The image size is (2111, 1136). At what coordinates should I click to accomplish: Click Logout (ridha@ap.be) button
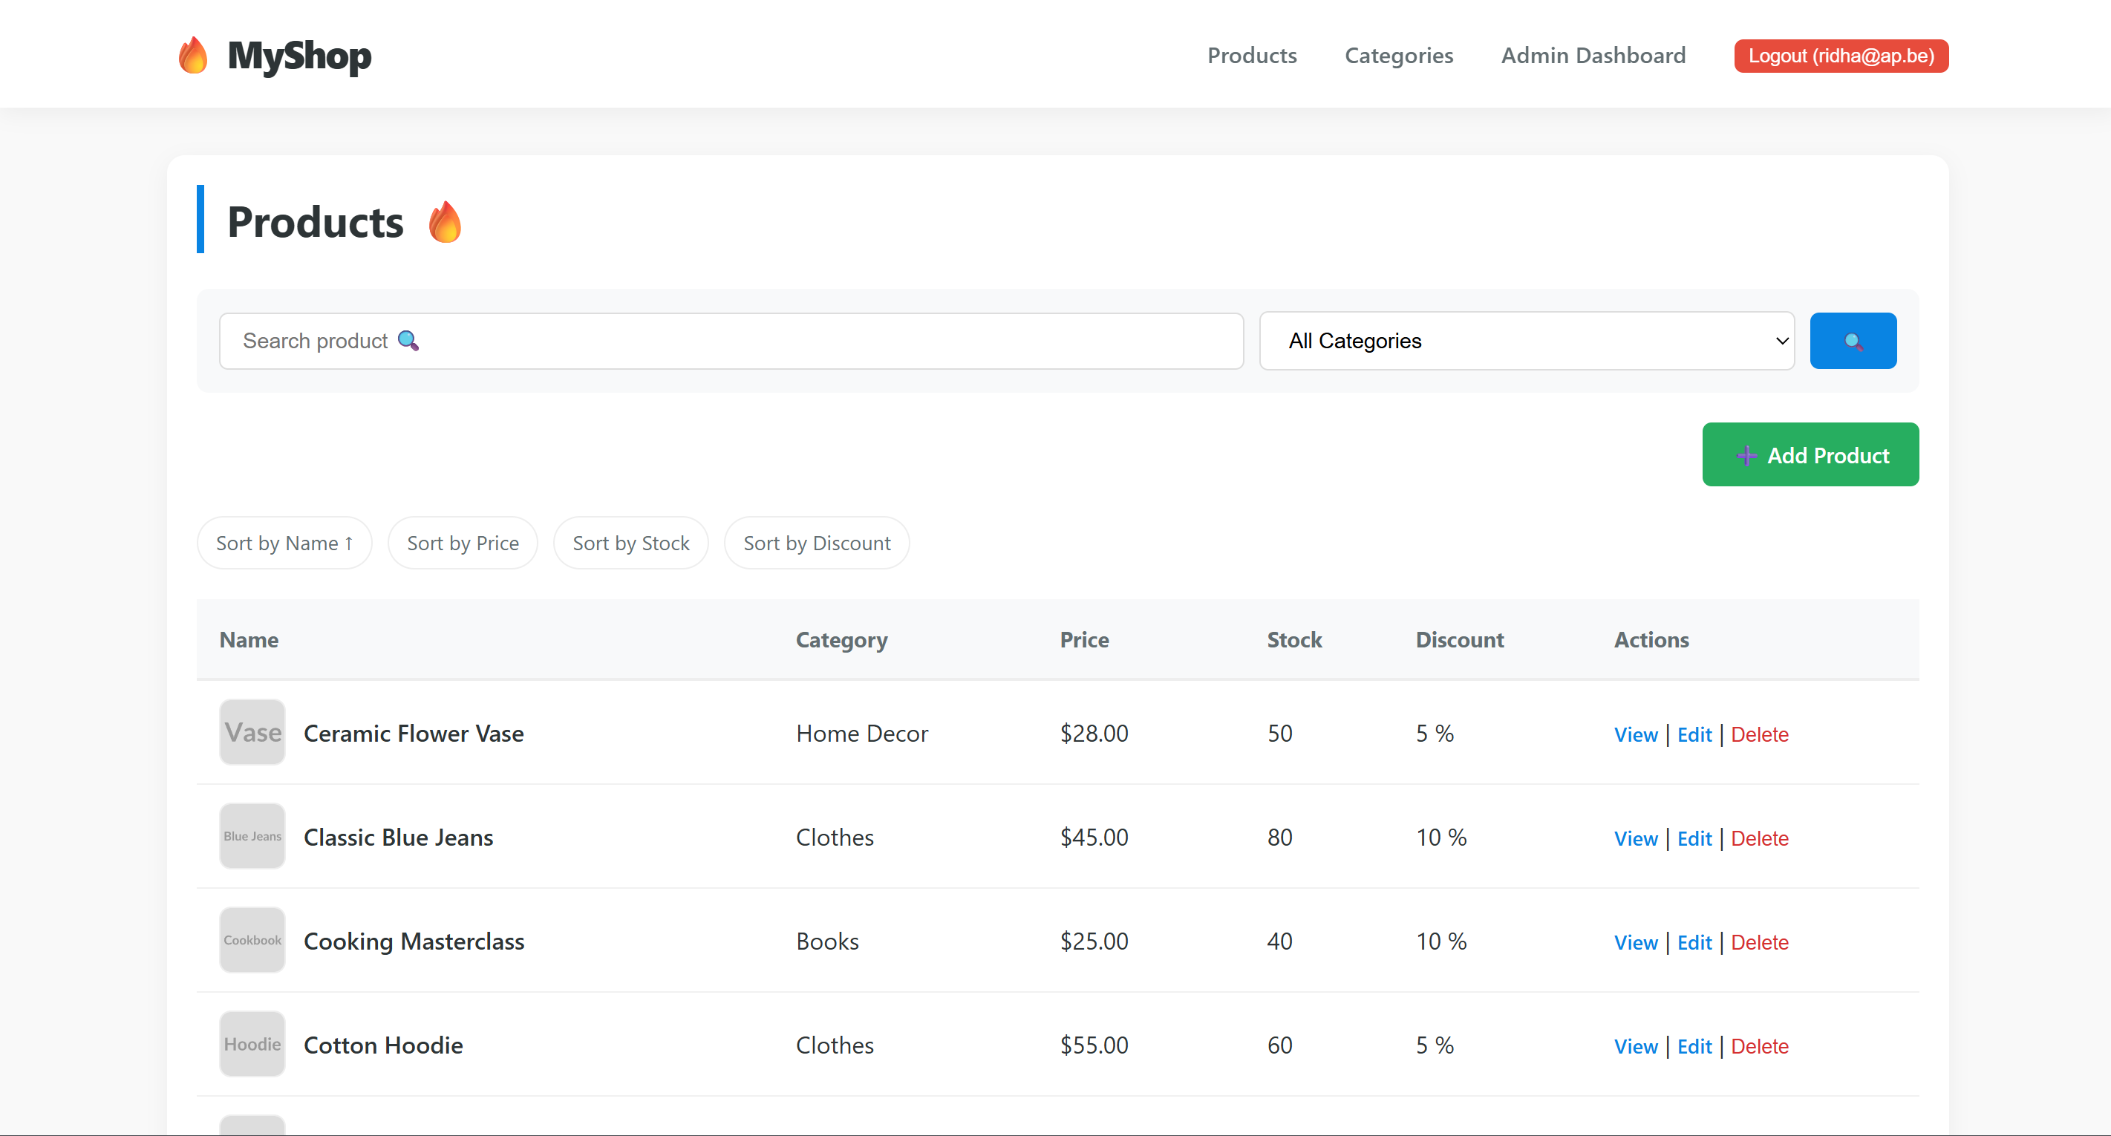tap(1841, 56)
